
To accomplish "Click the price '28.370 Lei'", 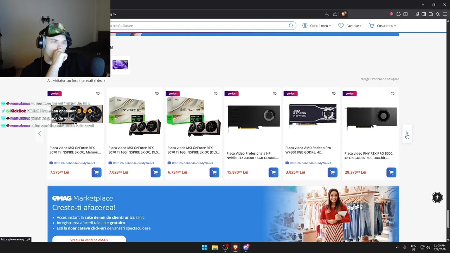I will [x=355, y=172].
